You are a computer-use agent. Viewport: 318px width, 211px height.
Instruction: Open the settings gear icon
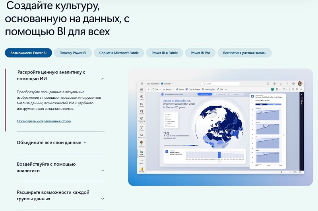(274, 84)
